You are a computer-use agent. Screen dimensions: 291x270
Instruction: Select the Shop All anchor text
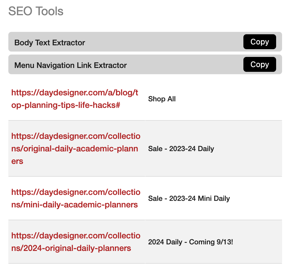[162, 99]
